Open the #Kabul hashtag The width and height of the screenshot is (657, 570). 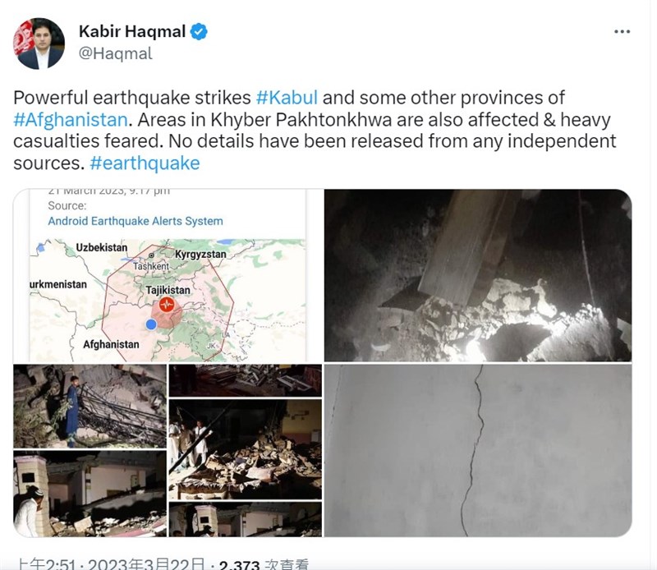[287, 98]
